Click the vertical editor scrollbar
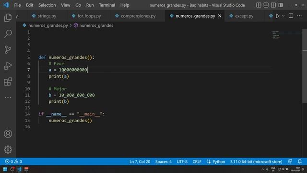The image size is (307, 173). [305, 66]
